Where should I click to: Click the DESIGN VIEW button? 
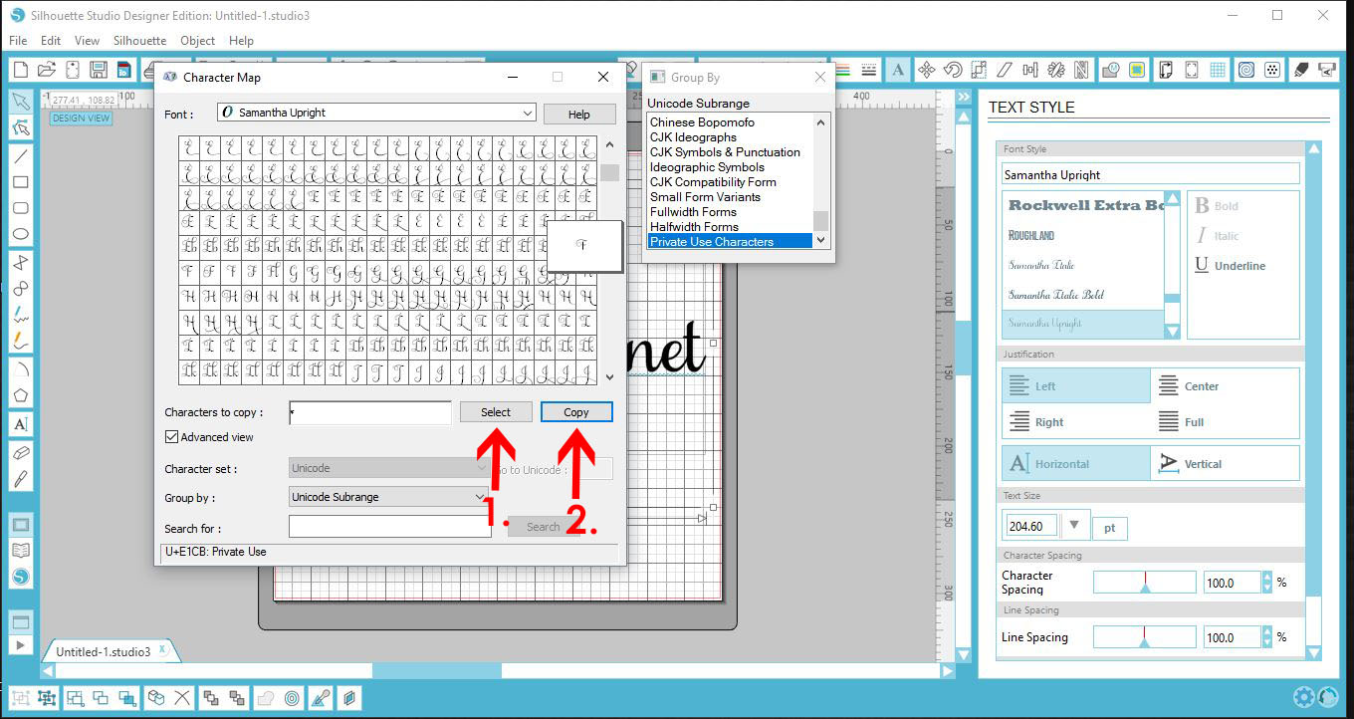[x=82, y=119]
